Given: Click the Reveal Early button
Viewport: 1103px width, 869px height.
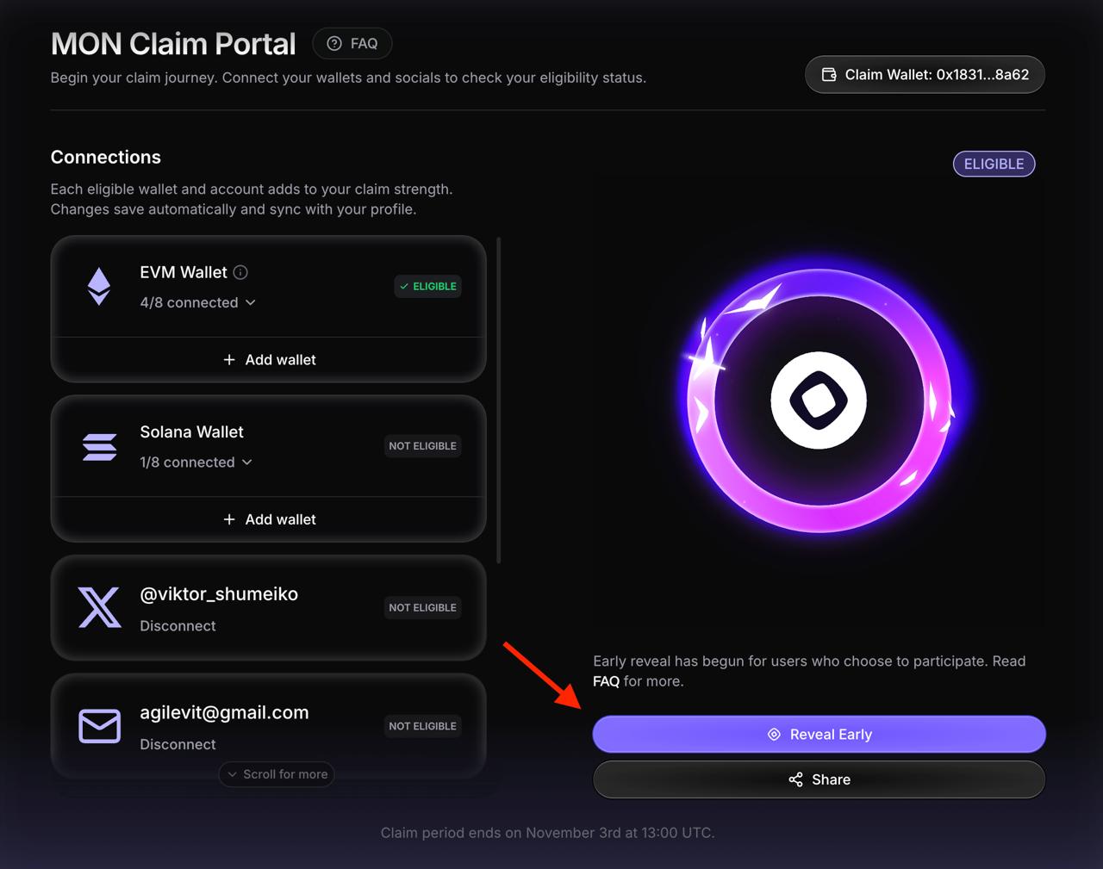Looking at the screenshot, I should [819, 735].
